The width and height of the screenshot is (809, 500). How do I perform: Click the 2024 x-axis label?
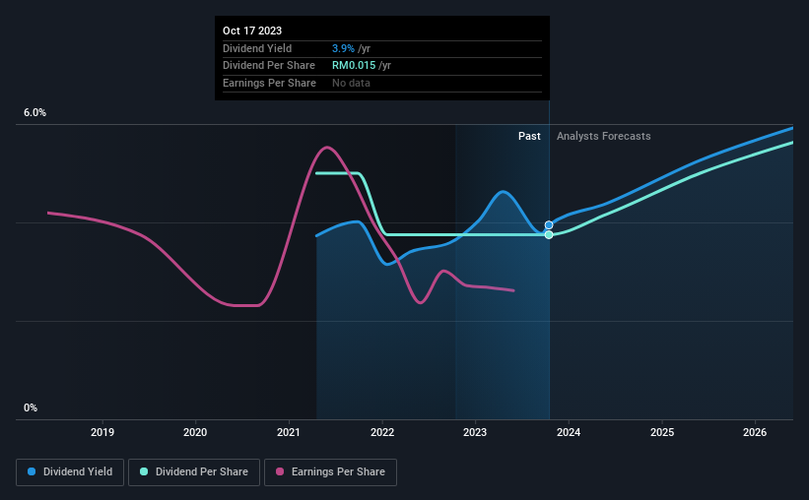click(569, 432)
